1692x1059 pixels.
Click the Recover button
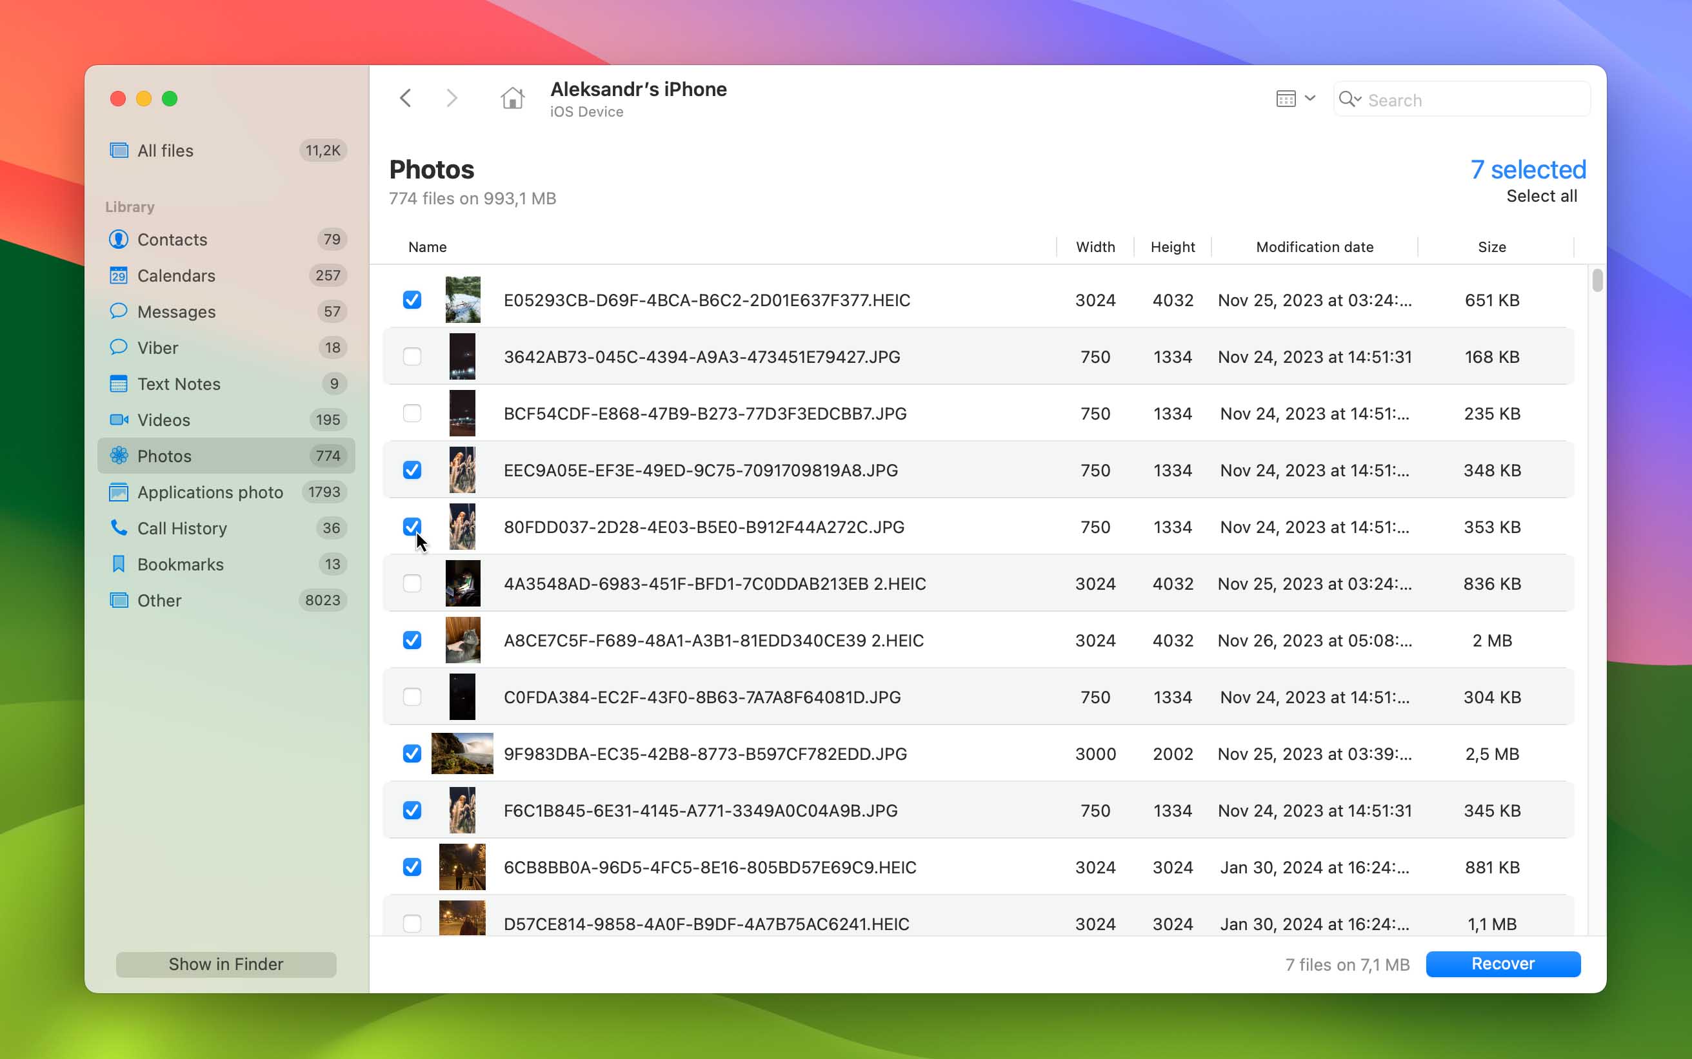click(x=1502, y=964)
